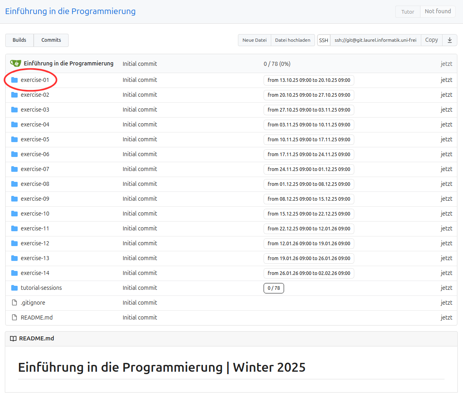Click the README.md file icon in list
463x397 pixels.
click(x=14, y=318)
